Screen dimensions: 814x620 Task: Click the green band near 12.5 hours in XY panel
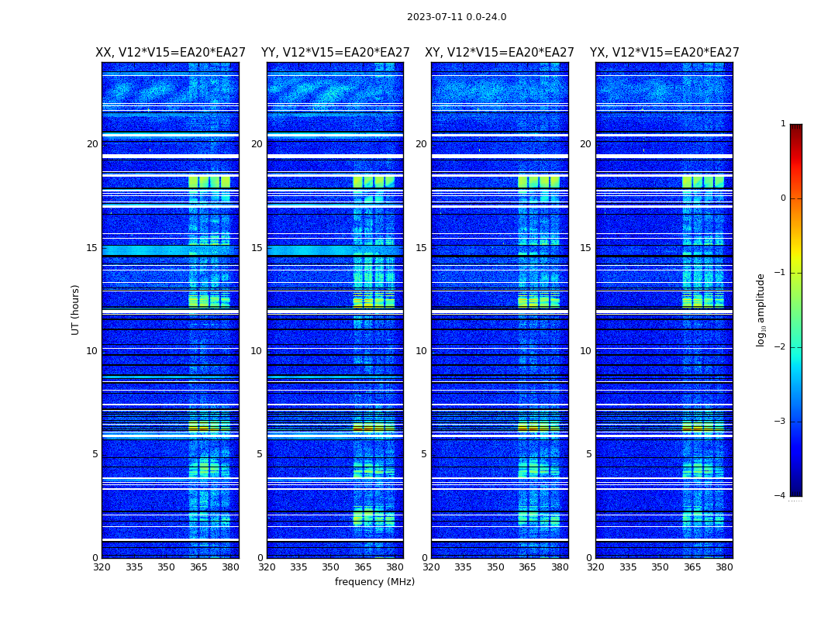tap(538, 301)
